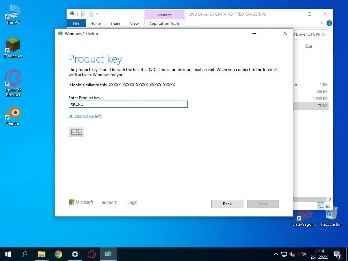Open the on-screen keyboard icon in Setup
The width and height of the screenshot is (348, 261).
[x=76, y=132]
